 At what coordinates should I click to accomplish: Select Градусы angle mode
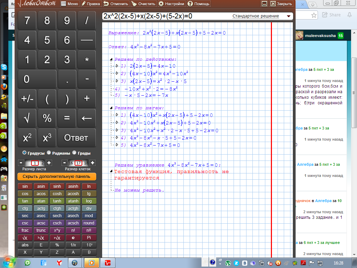pyautogui.click(x=24, y=153)
